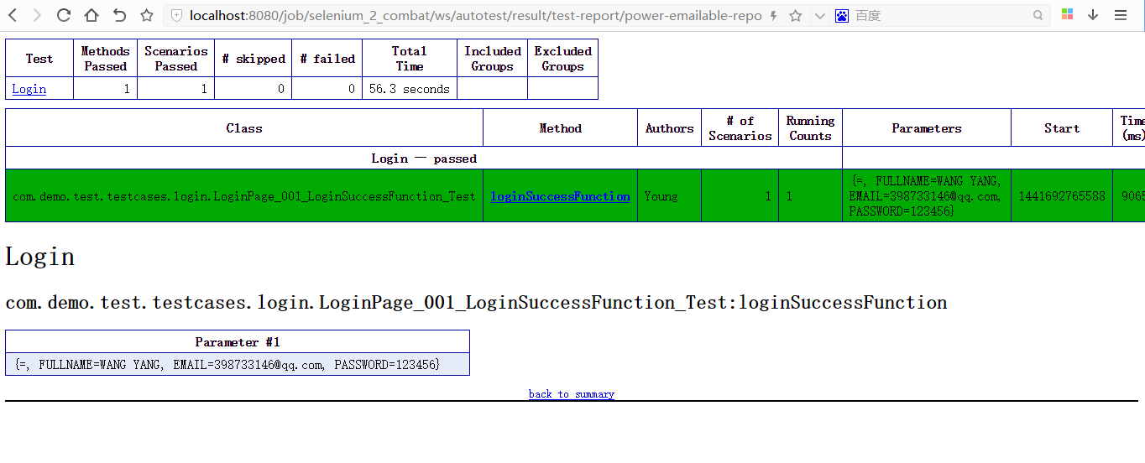Click the Young author cell

tap(670, 196)
